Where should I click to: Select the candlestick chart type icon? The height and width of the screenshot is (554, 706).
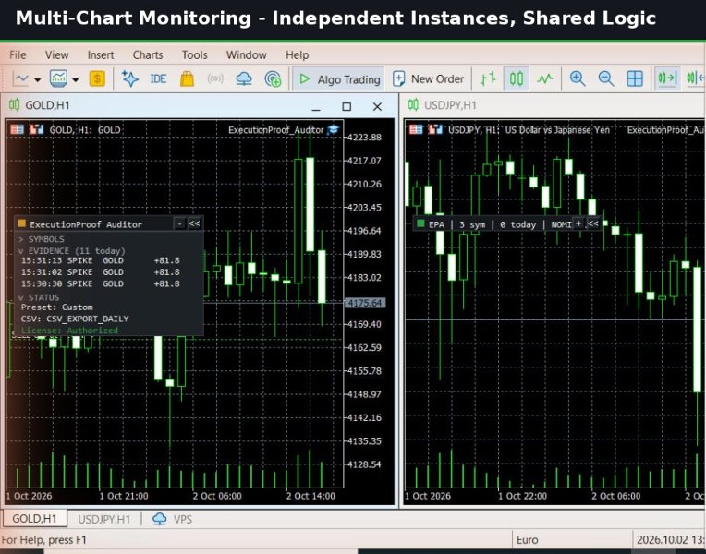tap(516, 79)
